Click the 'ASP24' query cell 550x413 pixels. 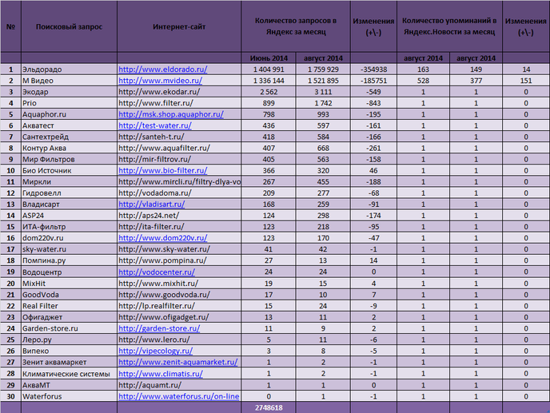point(69,215)
